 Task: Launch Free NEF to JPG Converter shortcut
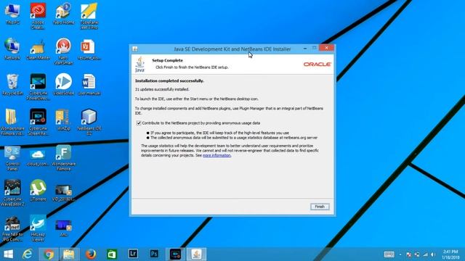pos(12,228)
